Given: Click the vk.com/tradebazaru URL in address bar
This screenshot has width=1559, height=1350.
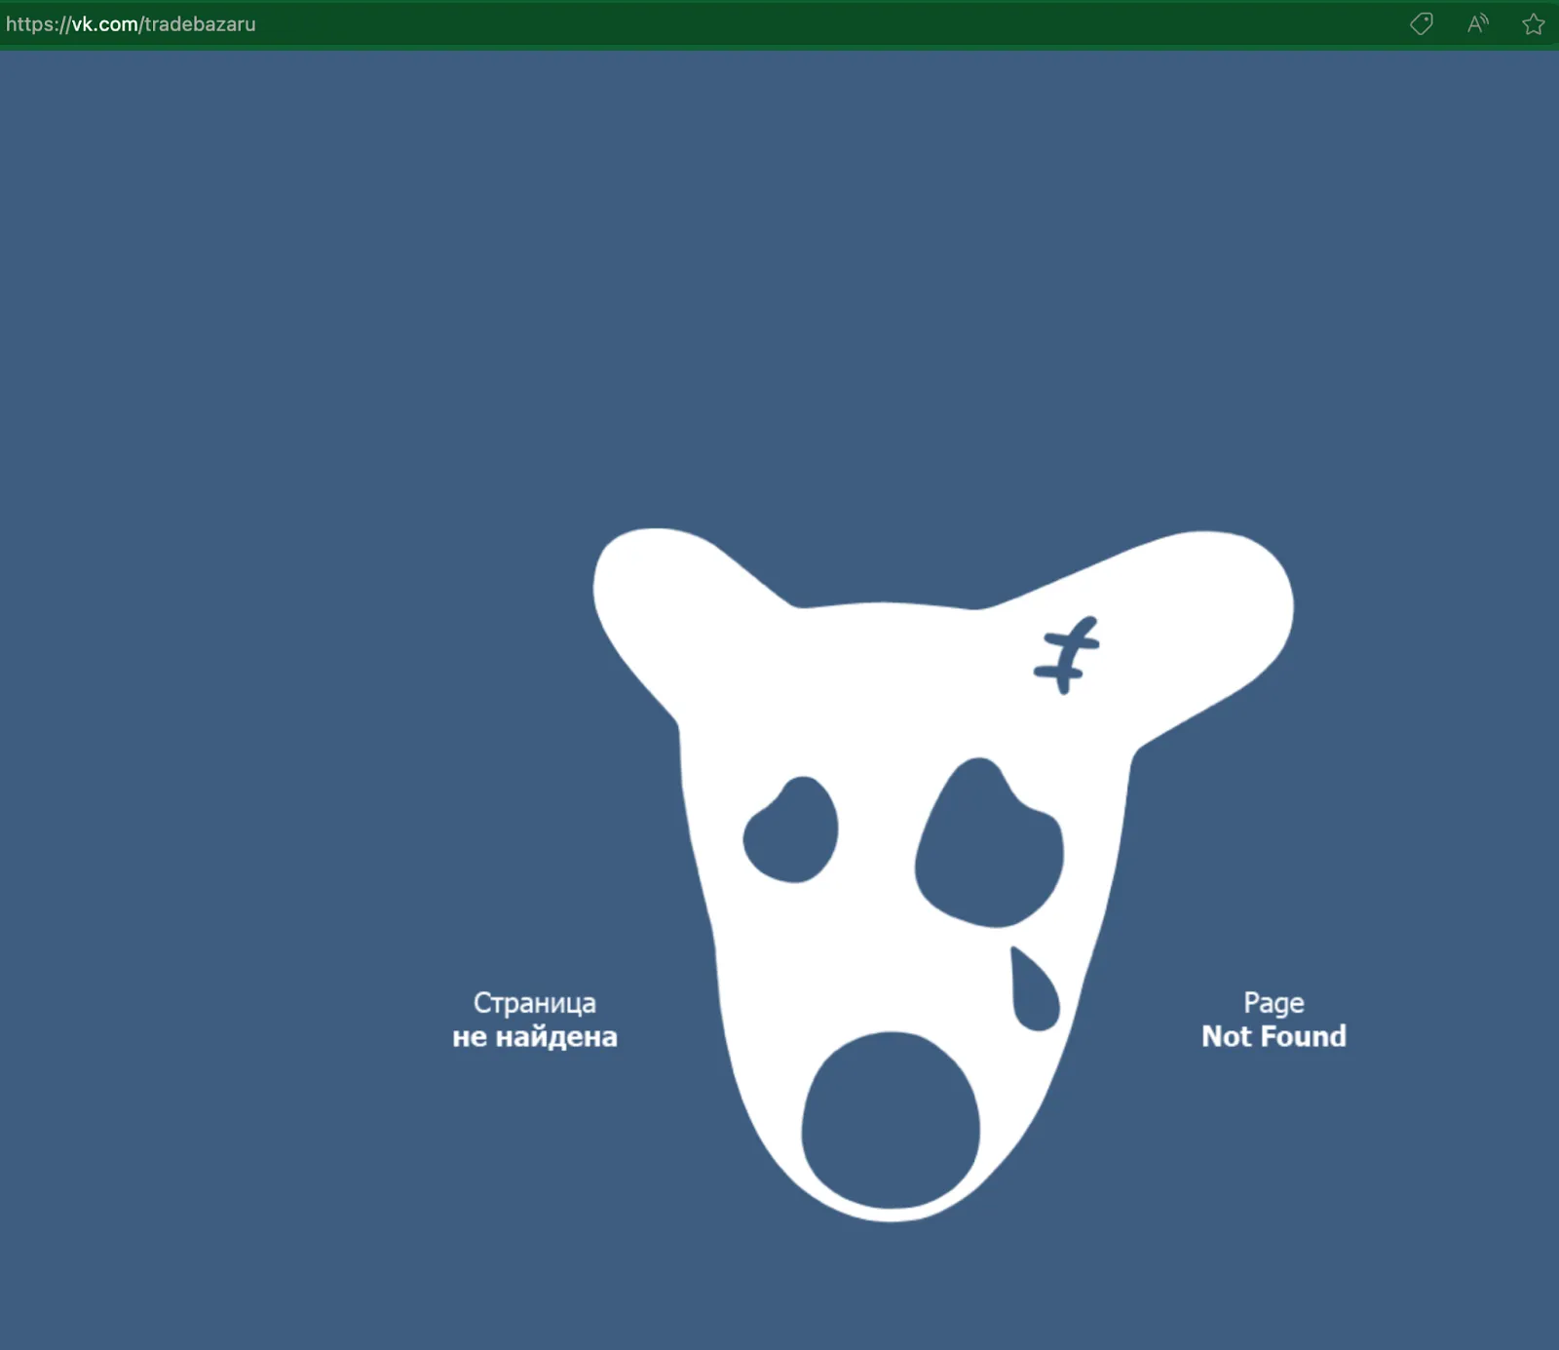Looking at the screenshot, I should point(131,24).
